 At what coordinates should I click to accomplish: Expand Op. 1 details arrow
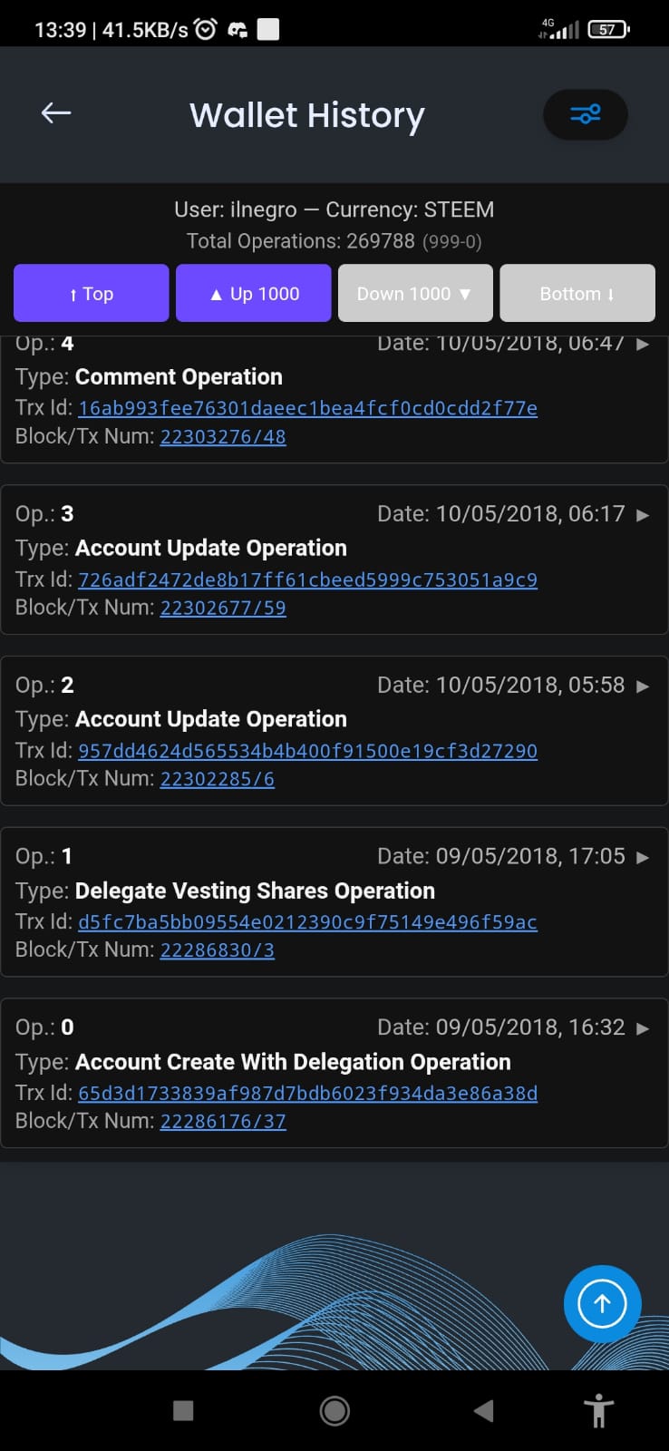coord(643,857)
